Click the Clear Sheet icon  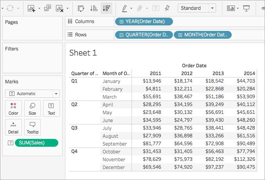[59, 8]
